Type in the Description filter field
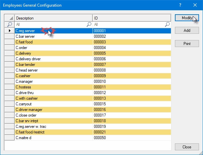This screenshot has height=155, width=203. click(x=50, y=25)
